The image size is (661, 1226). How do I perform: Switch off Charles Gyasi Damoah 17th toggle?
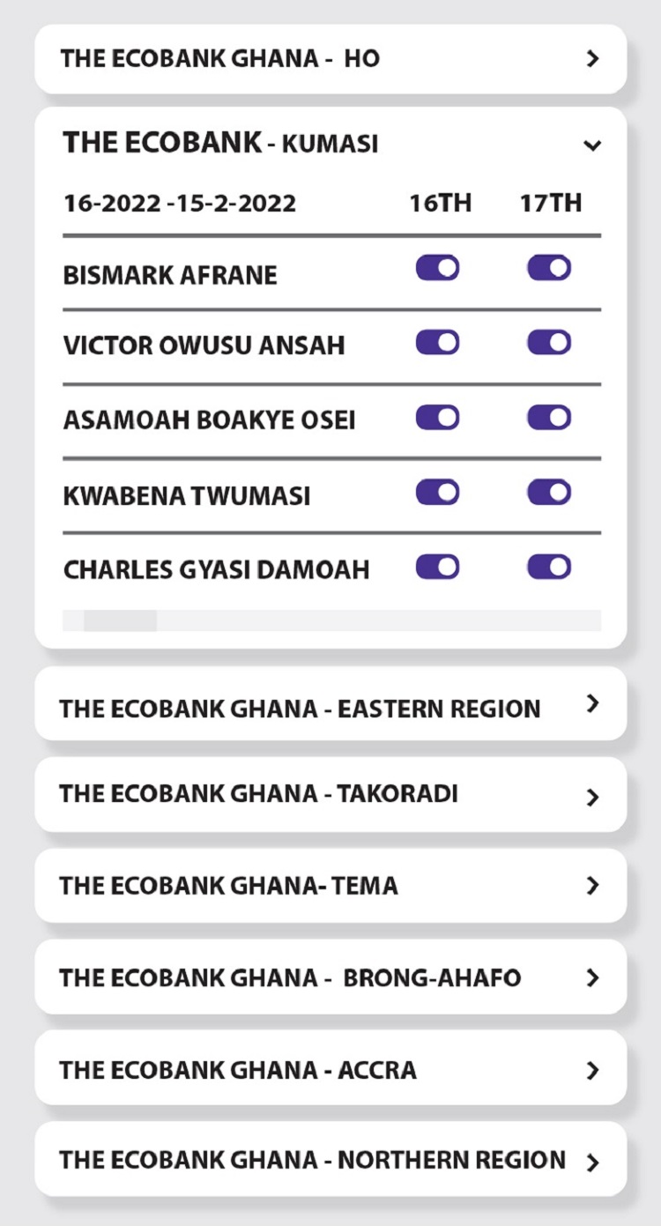click(x=549, y=567)
